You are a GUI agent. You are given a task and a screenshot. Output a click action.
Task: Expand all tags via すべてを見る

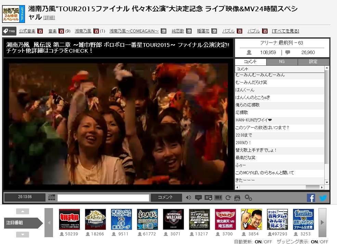[x=285, y=31]
